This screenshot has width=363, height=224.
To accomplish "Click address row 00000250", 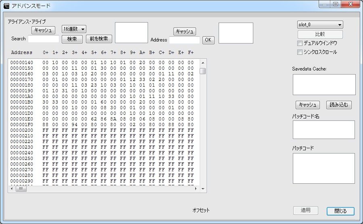I will 102,159.
